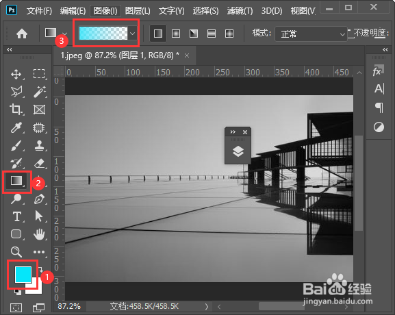Open the gradient tool preset dropdown

(x=65, y=34)
